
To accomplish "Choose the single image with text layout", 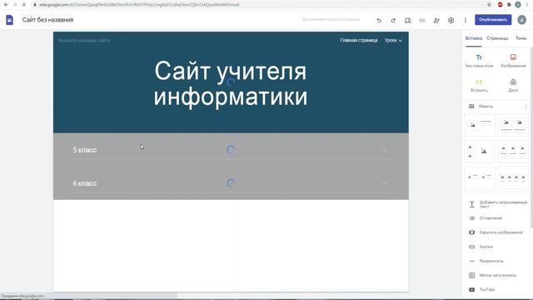I will (x=480, y=125).
